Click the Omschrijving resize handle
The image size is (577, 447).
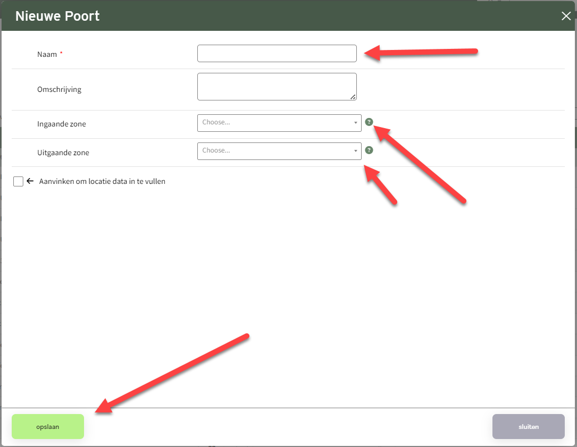(x=353, y=97)
